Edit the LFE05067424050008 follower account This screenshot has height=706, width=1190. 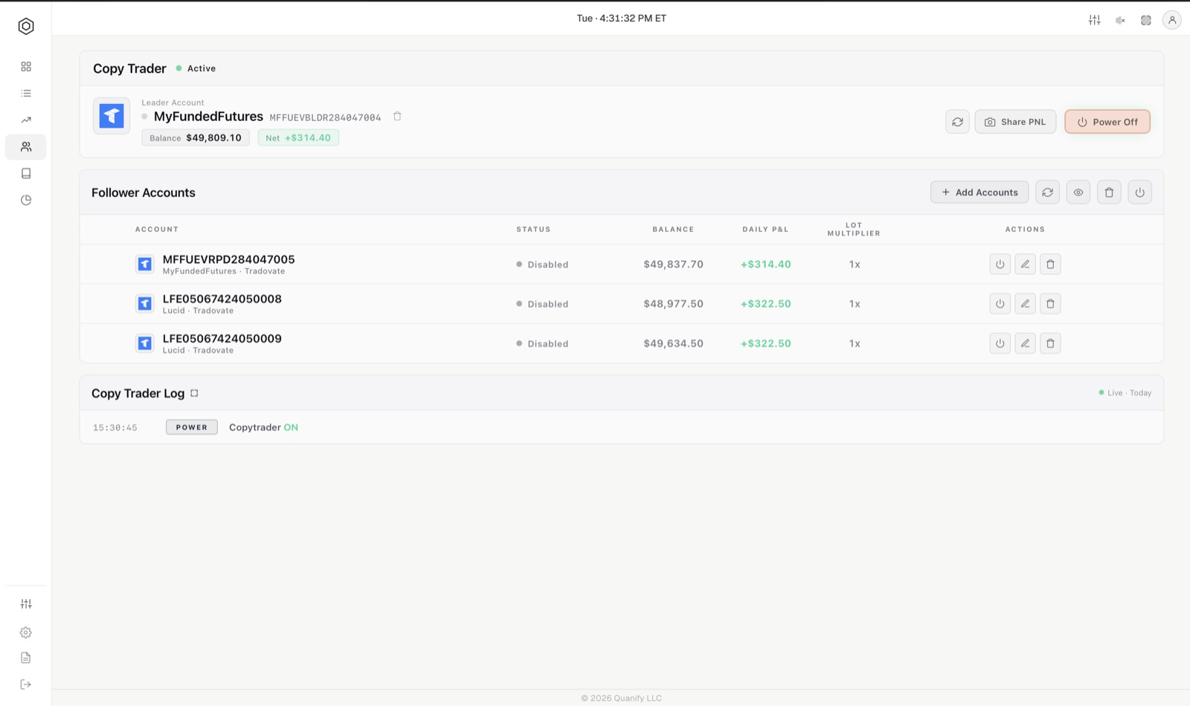(1026, 304)
